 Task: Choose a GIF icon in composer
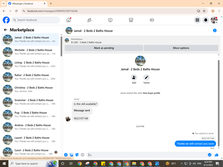pos(83,155)
